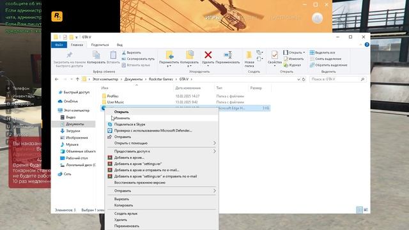Select the User Music folder

[115, 102]
